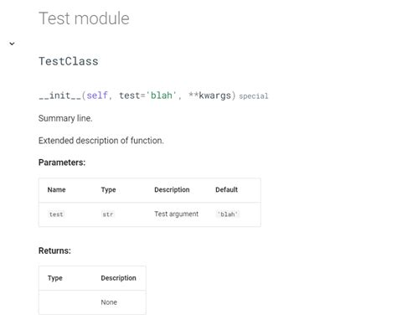
Task: Collapse the section with the chevron arrow
Action: point(12,44)
